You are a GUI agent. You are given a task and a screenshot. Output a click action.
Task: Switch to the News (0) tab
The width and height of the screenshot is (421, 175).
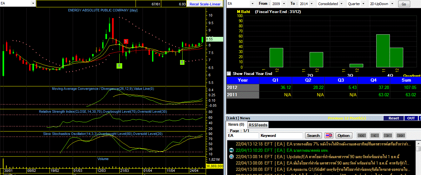tap(236, 125)
